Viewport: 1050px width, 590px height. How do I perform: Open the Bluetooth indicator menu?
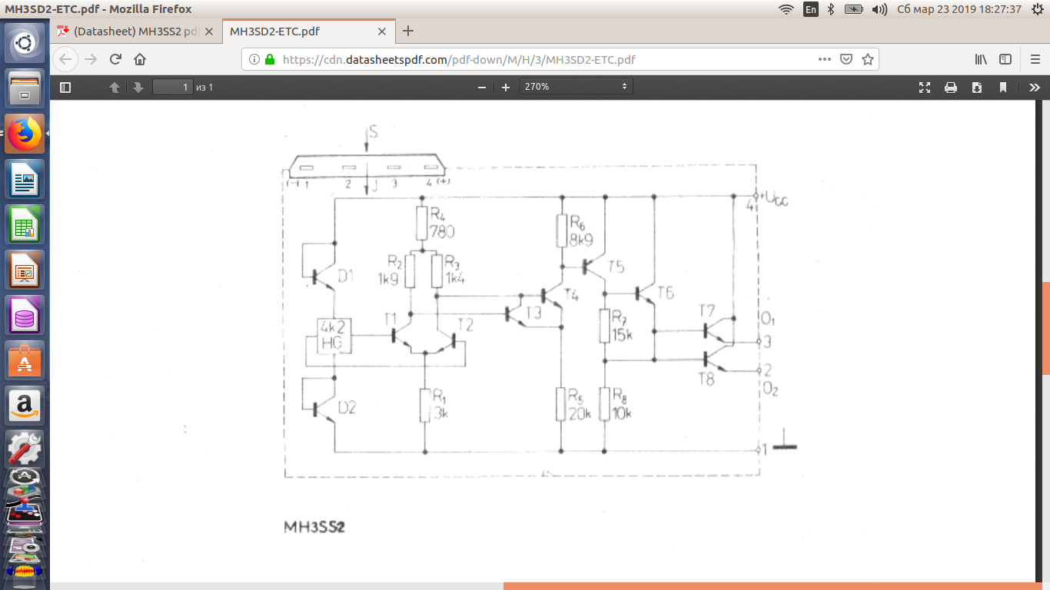831,9
